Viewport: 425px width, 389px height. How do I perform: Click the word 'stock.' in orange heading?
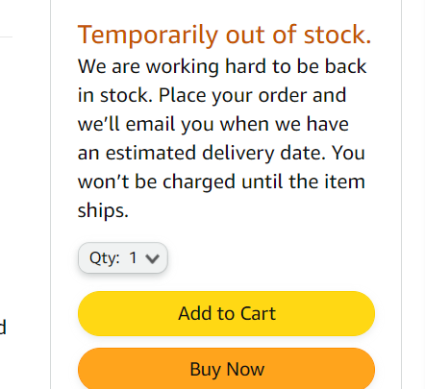[337, 35]
